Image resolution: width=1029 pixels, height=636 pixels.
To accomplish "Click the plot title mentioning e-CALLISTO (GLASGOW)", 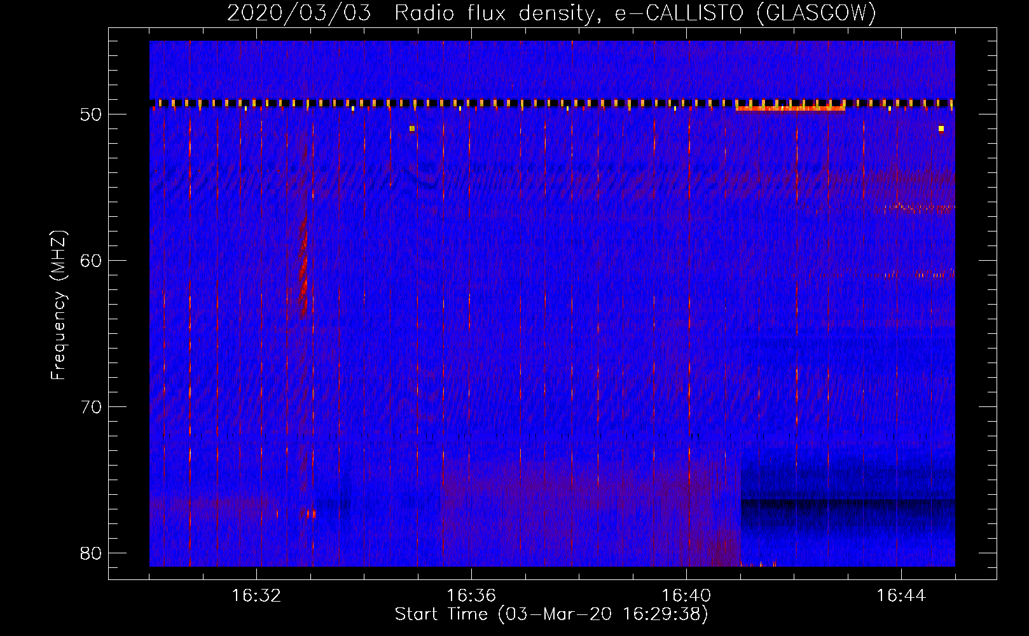I will pyautogui.click(x=551, y=13).
